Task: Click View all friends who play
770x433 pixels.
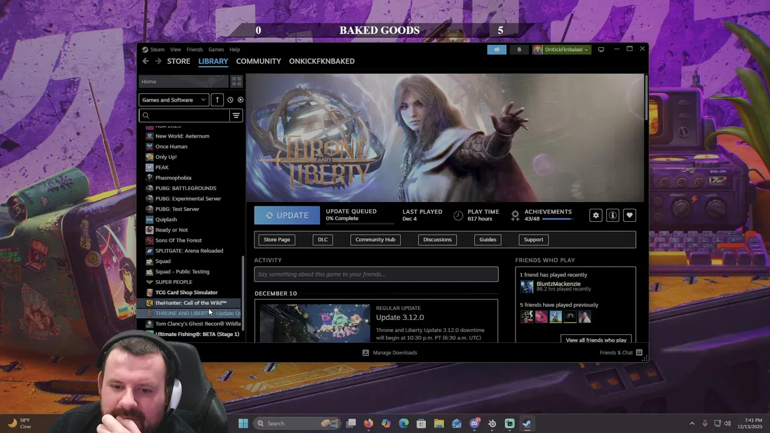Action: tap(596, 340)
